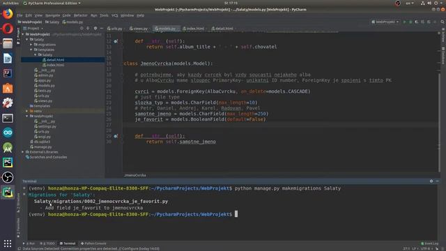Place cursor in terminal prompt line
Screen dimensions: 446x251
236,214
